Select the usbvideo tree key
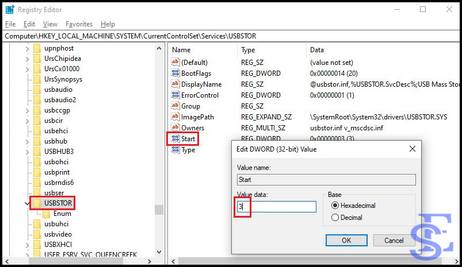This screenshot has width=462, height=267. tap(58, 234)
